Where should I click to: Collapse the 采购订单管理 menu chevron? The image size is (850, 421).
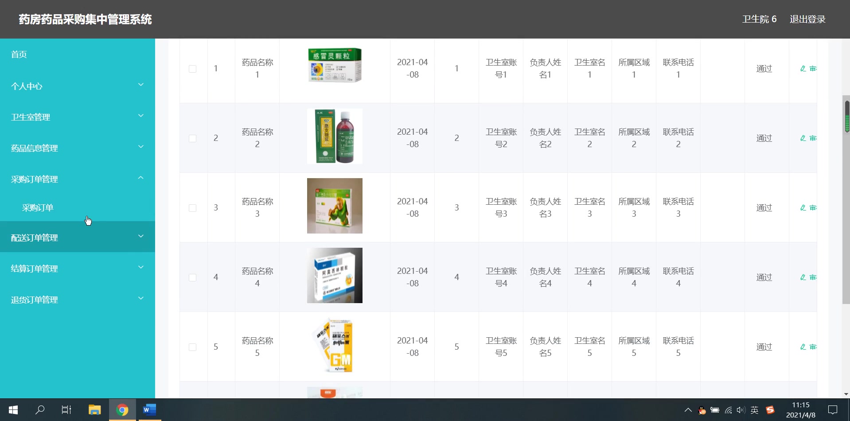pyautogui.click(x=141, y=178)
